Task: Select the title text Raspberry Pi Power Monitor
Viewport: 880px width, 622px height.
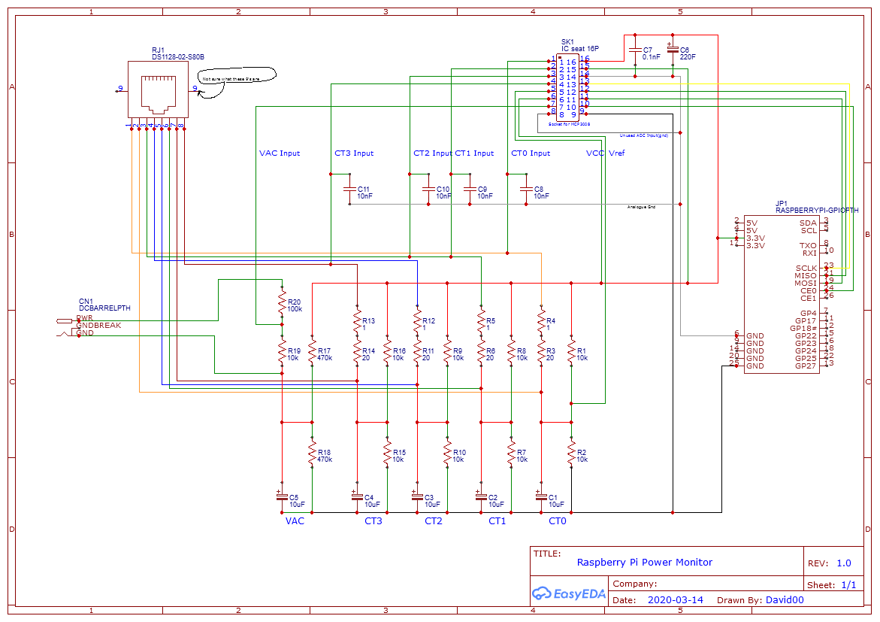Action: 644,562
